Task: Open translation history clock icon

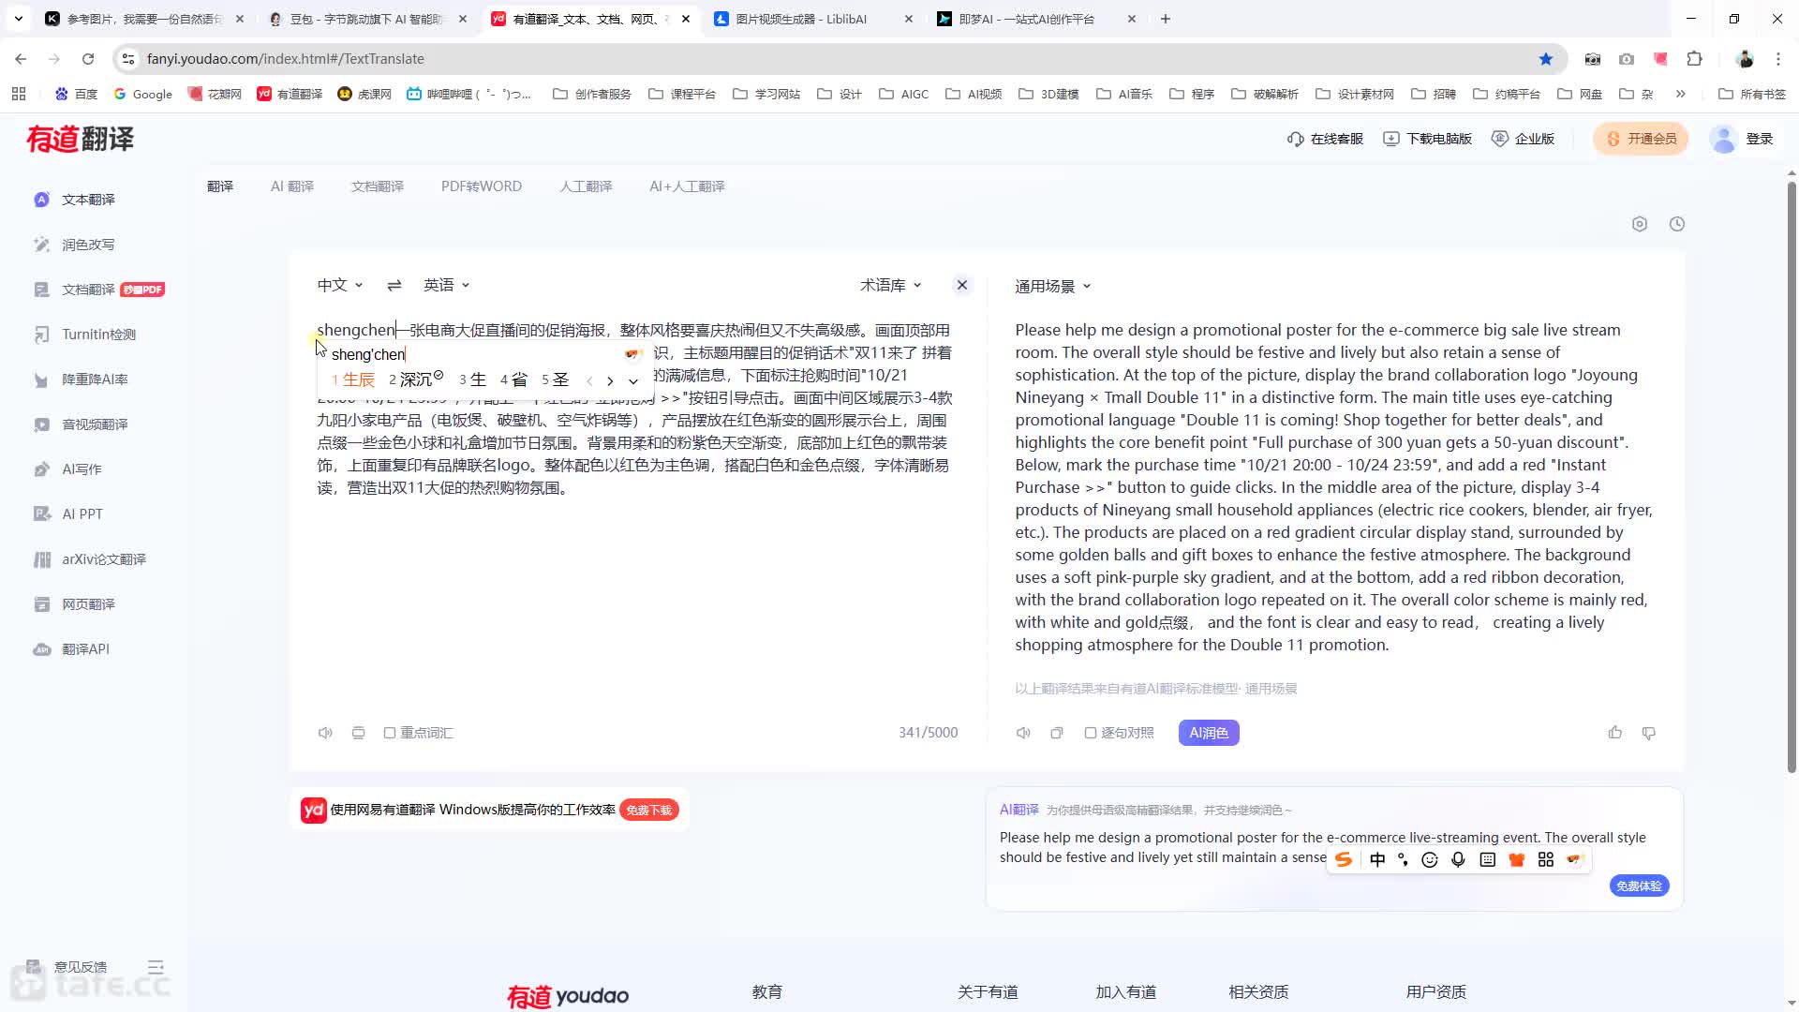Action: [1677, 224]
